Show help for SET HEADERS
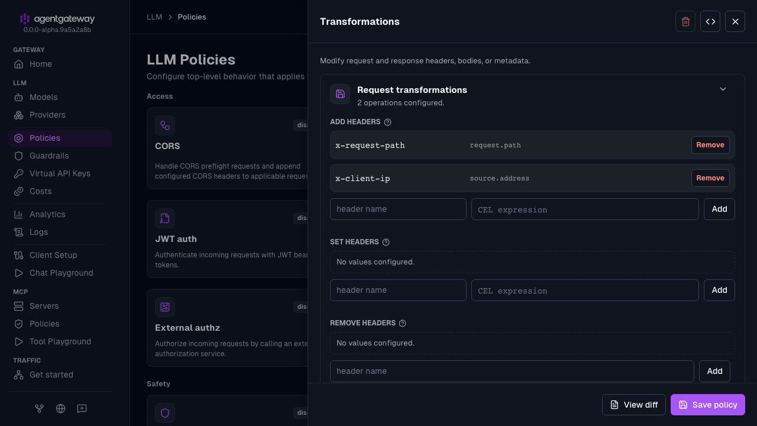Image resolution: width=757 pixels, height=426 pixels. [386, 242]
